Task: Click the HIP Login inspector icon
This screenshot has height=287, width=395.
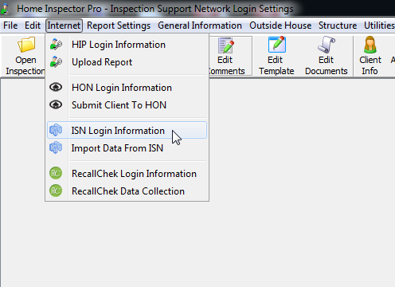Action: point(56,45)
